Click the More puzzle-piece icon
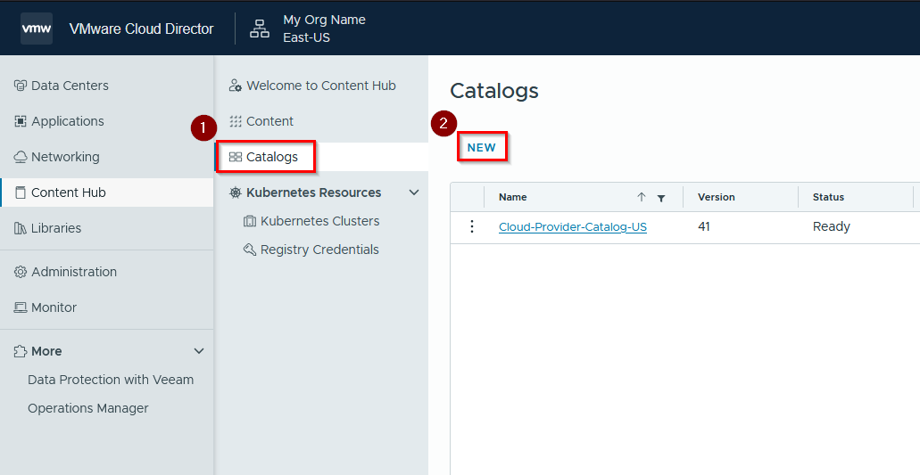Viewport: 920px width, 475px height. click(x=21, y=351)
